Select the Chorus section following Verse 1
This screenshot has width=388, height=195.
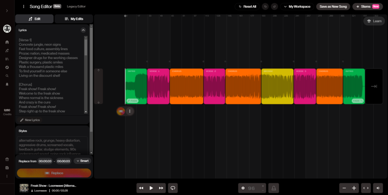186,86
